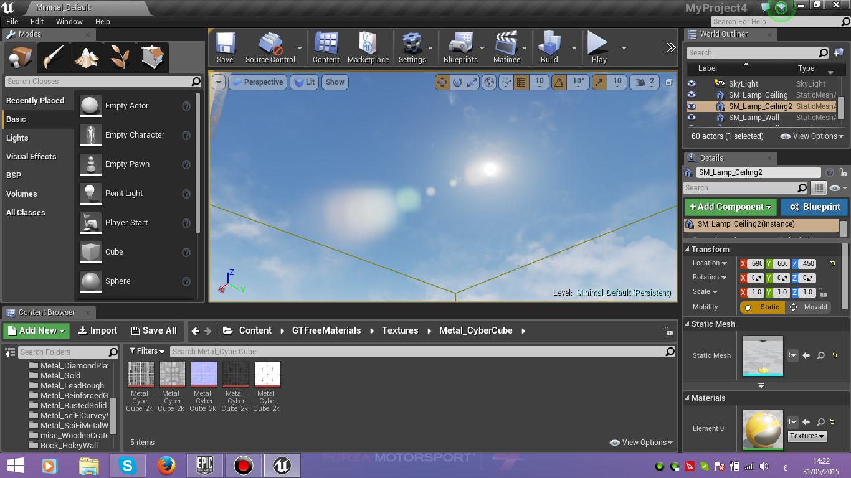Open Source Control from toolbar
Viewport: 851px width, 478px height.
click(270, 47)
